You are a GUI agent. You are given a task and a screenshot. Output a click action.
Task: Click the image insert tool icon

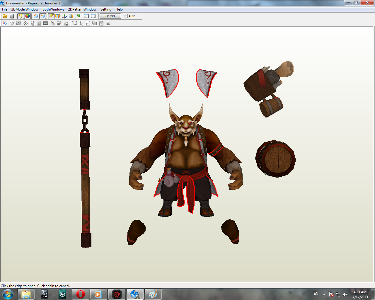pos(46,23)
